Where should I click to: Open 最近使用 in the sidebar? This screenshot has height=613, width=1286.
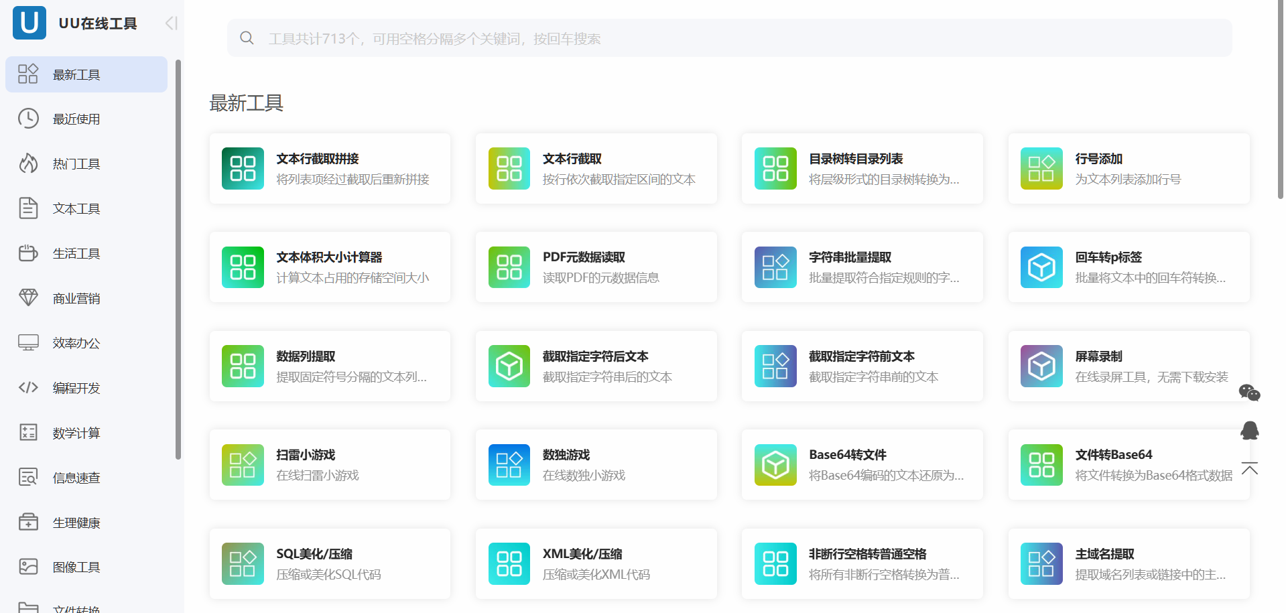pos(86,119)
